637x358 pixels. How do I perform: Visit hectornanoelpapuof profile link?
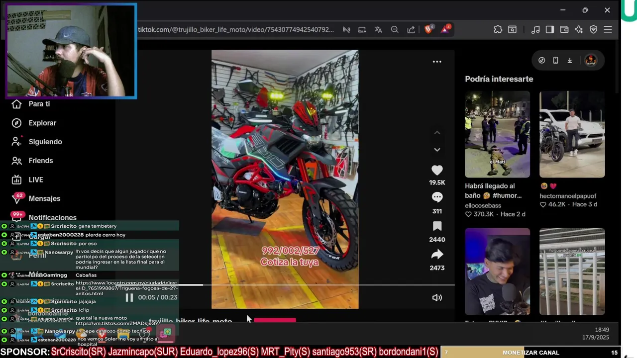568,196
